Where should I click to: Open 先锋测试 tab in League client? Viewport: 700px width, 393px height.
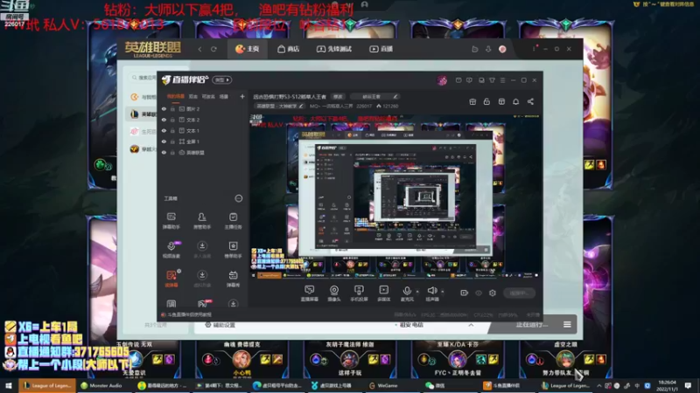[x=334, y=49]
